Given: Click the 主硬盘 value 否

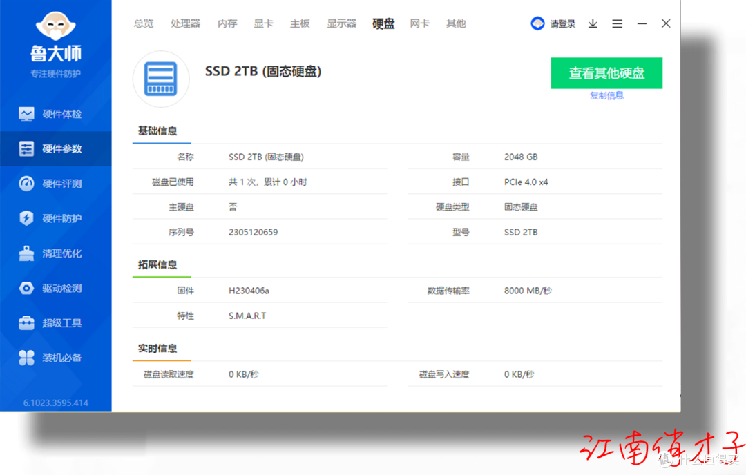Looking at the screenshot, I should point(233,207).
